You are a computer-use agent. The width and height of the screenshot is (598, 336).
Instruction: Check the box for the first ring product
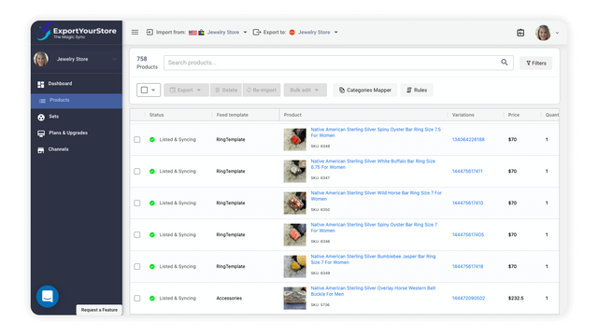tap(137, 140)
